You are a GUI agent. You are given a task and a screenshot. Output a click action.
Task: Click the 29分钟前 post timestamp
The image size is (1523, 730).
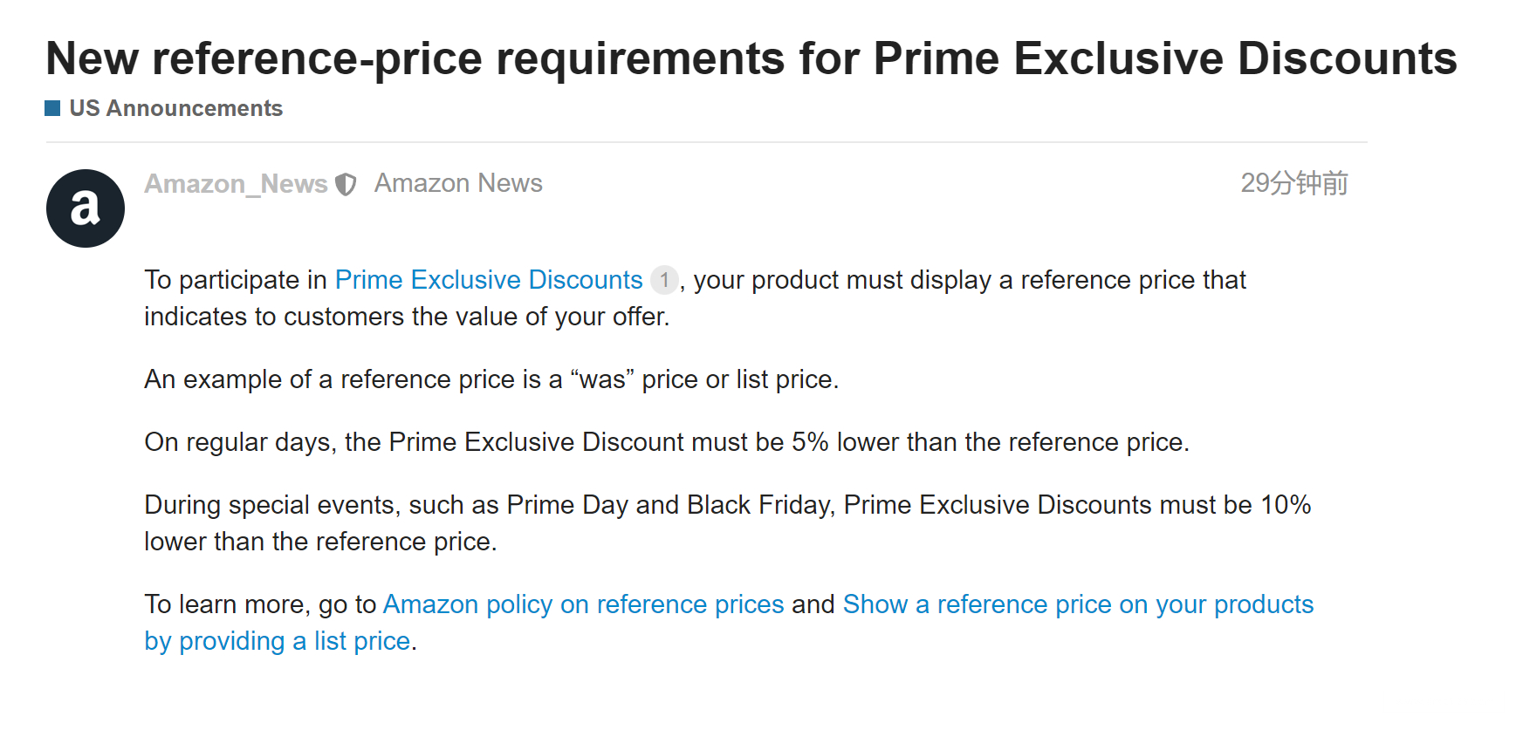(x=1293, y=183)
